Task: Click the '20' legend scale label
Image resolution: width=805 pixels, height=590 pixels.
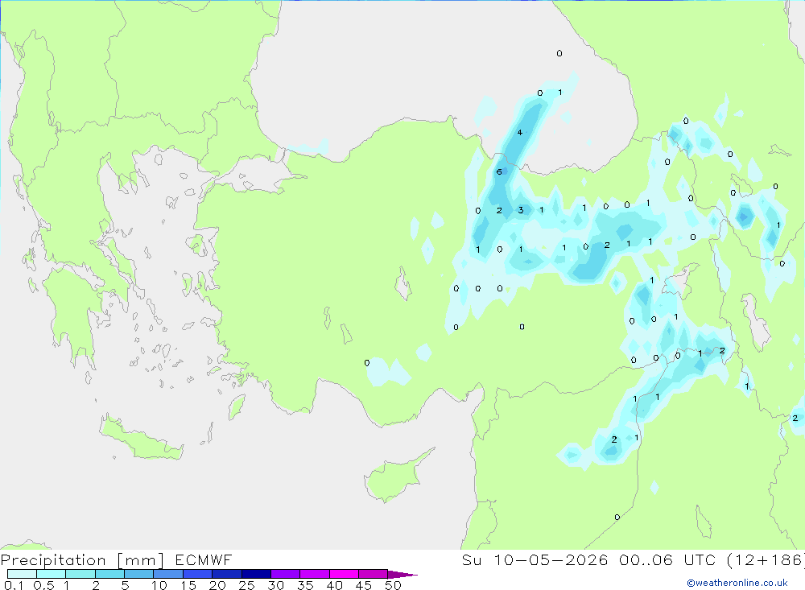Action: [x=217, y=585]
